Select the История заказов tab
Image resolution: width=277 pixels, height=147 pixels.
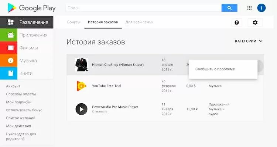point(103,22)
